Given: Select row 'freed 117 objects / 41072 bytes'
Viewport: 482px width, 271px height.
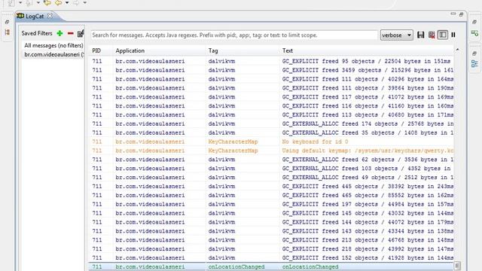Looking at the screenshot, I should click(271, 97).
